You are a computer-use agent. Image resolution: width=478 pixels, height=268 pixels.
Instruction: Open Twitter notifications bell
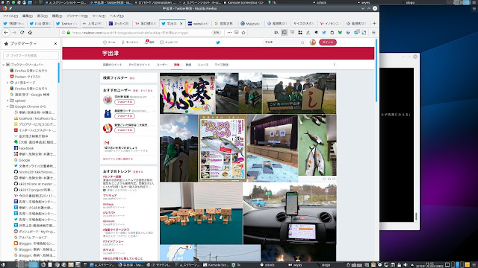tap(149, 42)
